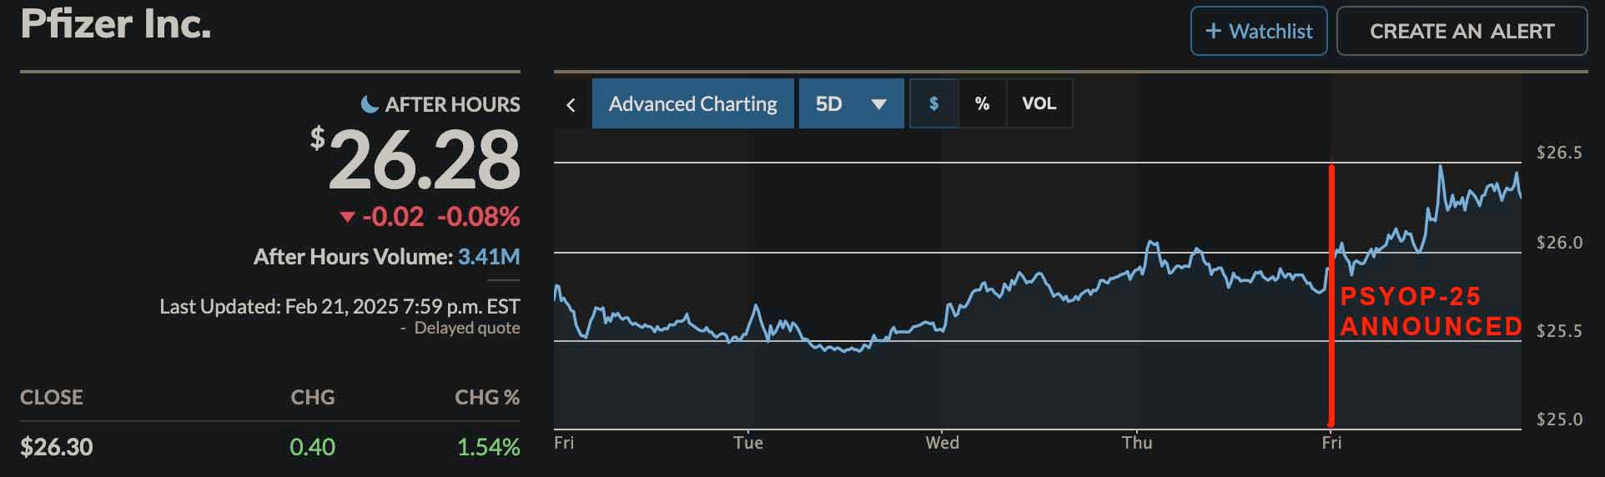Click the $26.5 price axis label
The image size is (1605, 477).
(x=1559, y=153)
